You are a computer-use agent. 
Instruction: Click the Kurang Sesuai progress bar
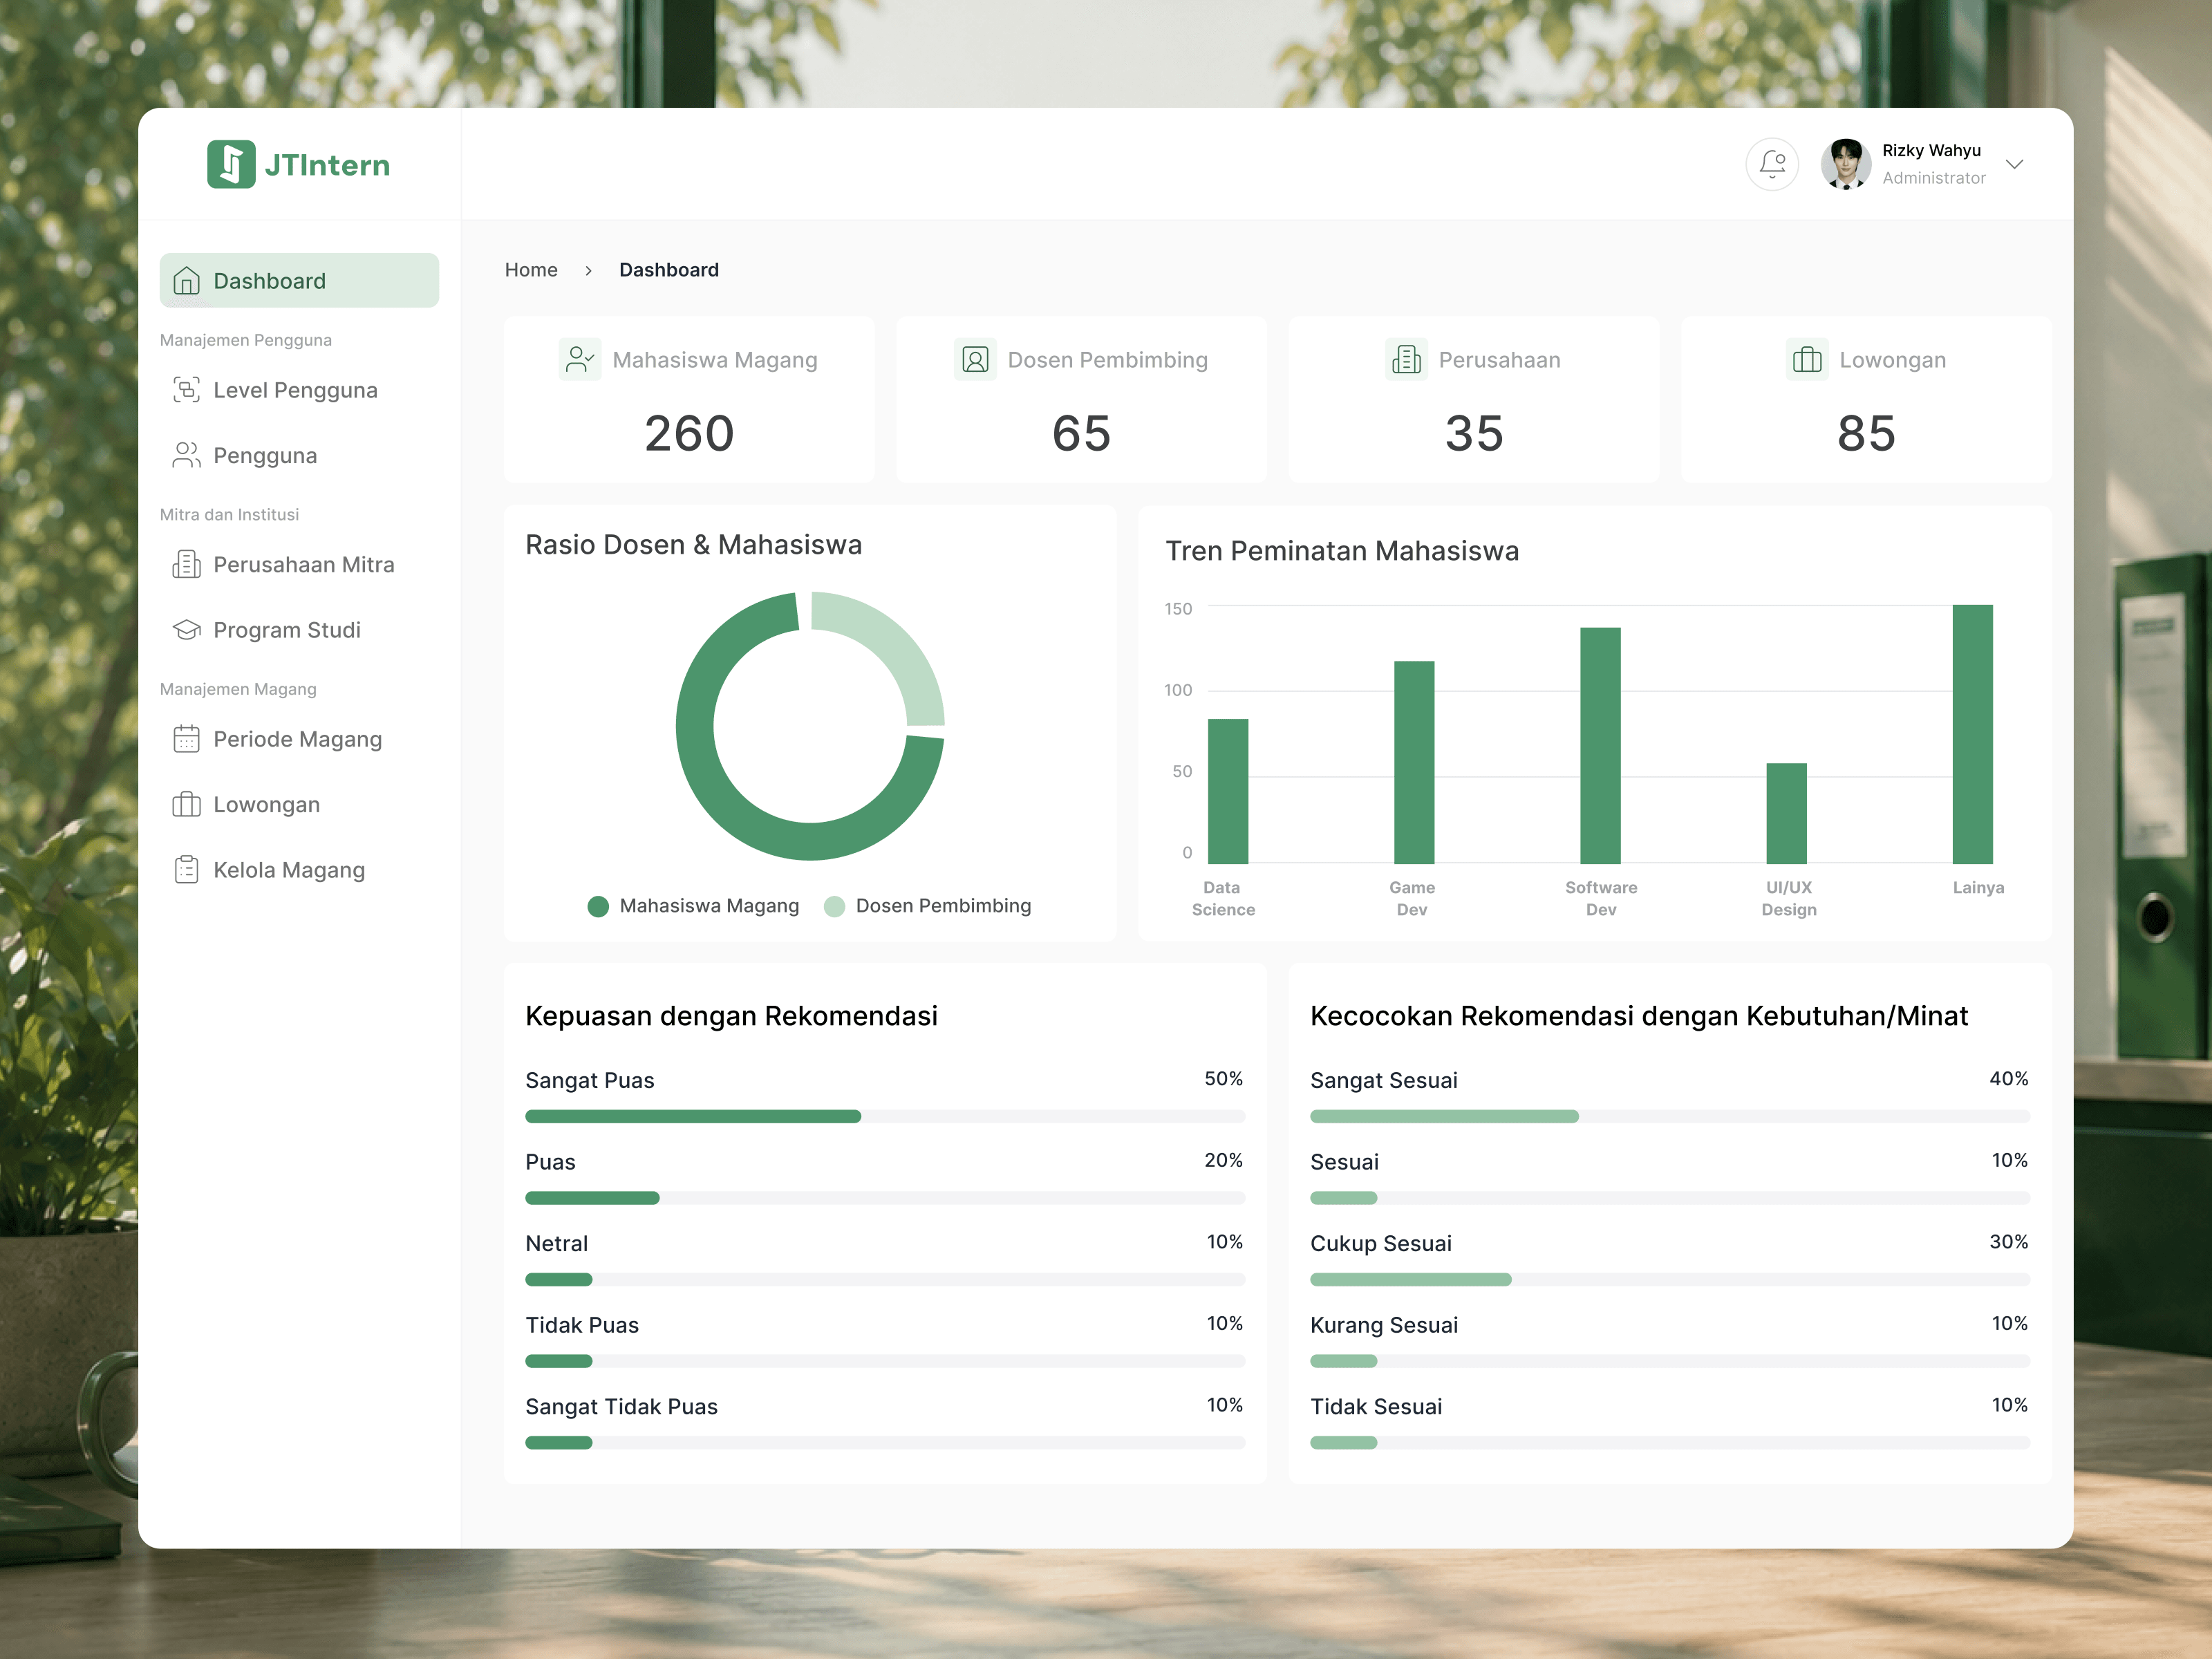click(1670, 1361)
